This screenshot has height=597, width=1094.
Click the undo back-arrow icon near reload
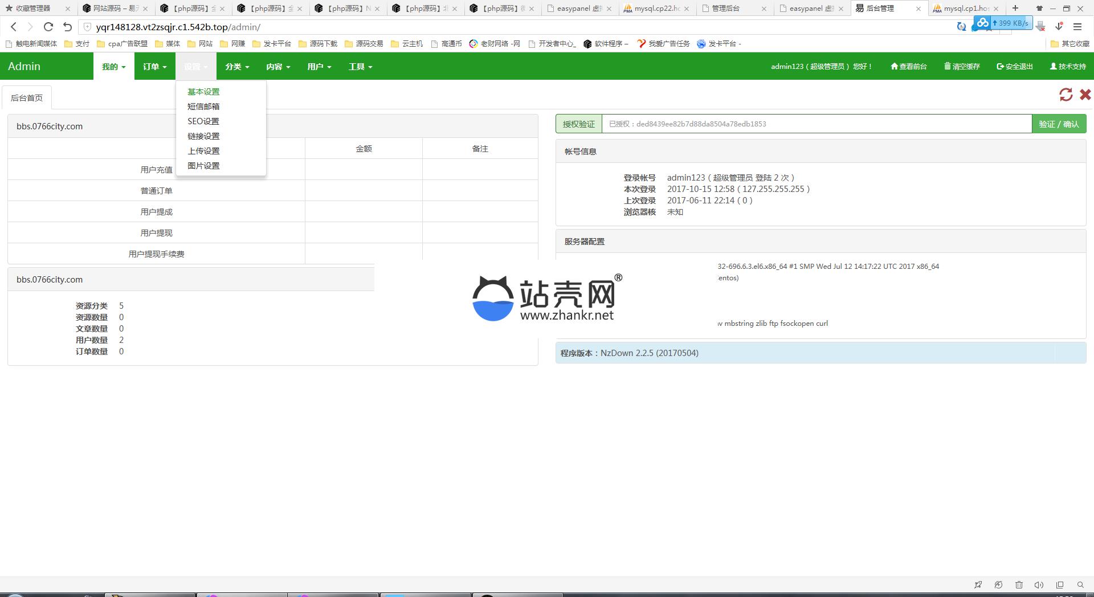(67, 27)
